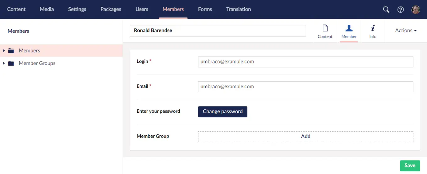This screenshot has height=174, width=427.
Task: Open the Translation section
Action: point(238,9)
